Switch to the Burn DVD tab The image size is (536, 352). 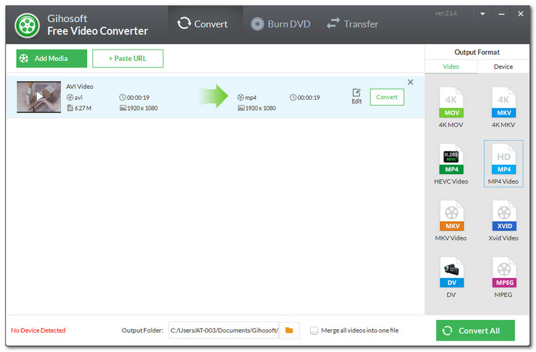[x=281, y=24]
